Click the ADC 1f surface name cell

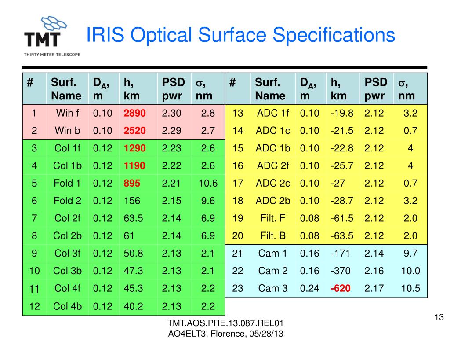pos(272,113)
